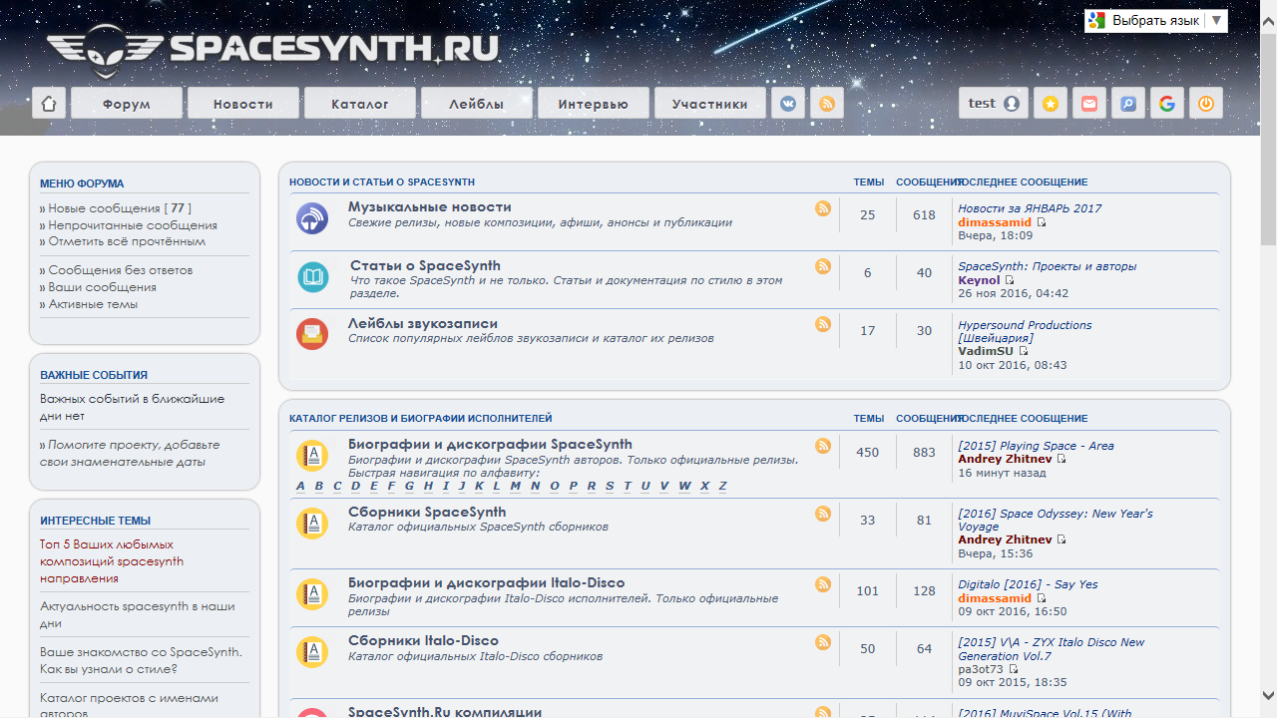The height and width of the screenshot is (718, 1277).
Task: Open the VK social network icon
Action: pos(788,103)
